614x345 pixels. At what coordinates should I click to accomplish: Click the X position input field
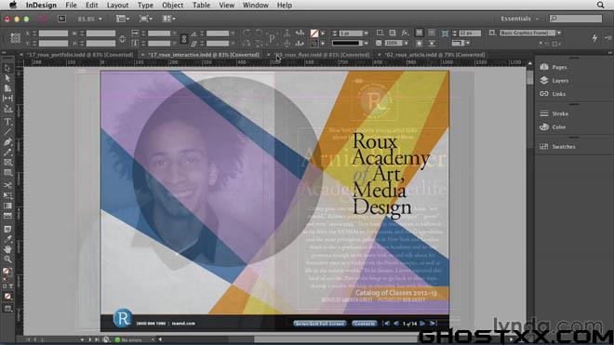pyautogui.click(x=53, y=33)
